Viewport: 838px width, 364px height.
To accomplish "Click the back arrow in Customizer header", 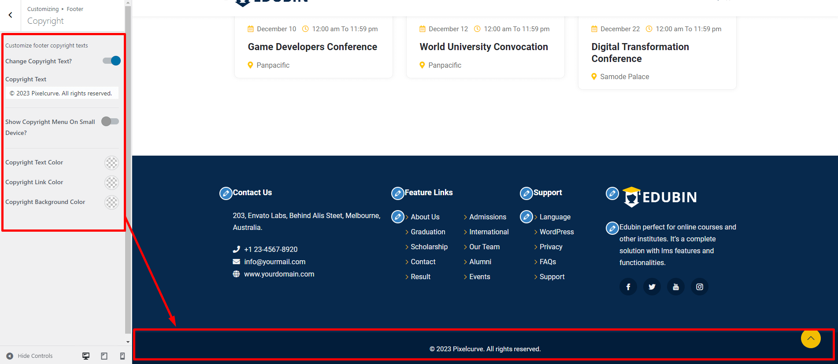I will pyautogui.click(x=11, y=15).
